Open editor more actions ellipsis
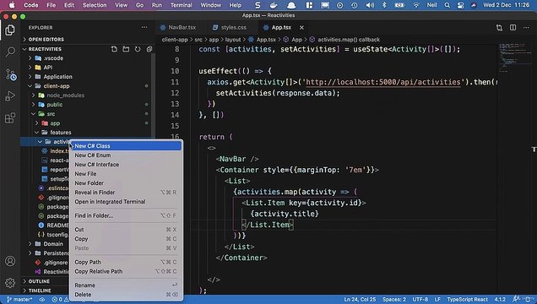The width and height of the screenshot is (537, 304). coord(526,28)
